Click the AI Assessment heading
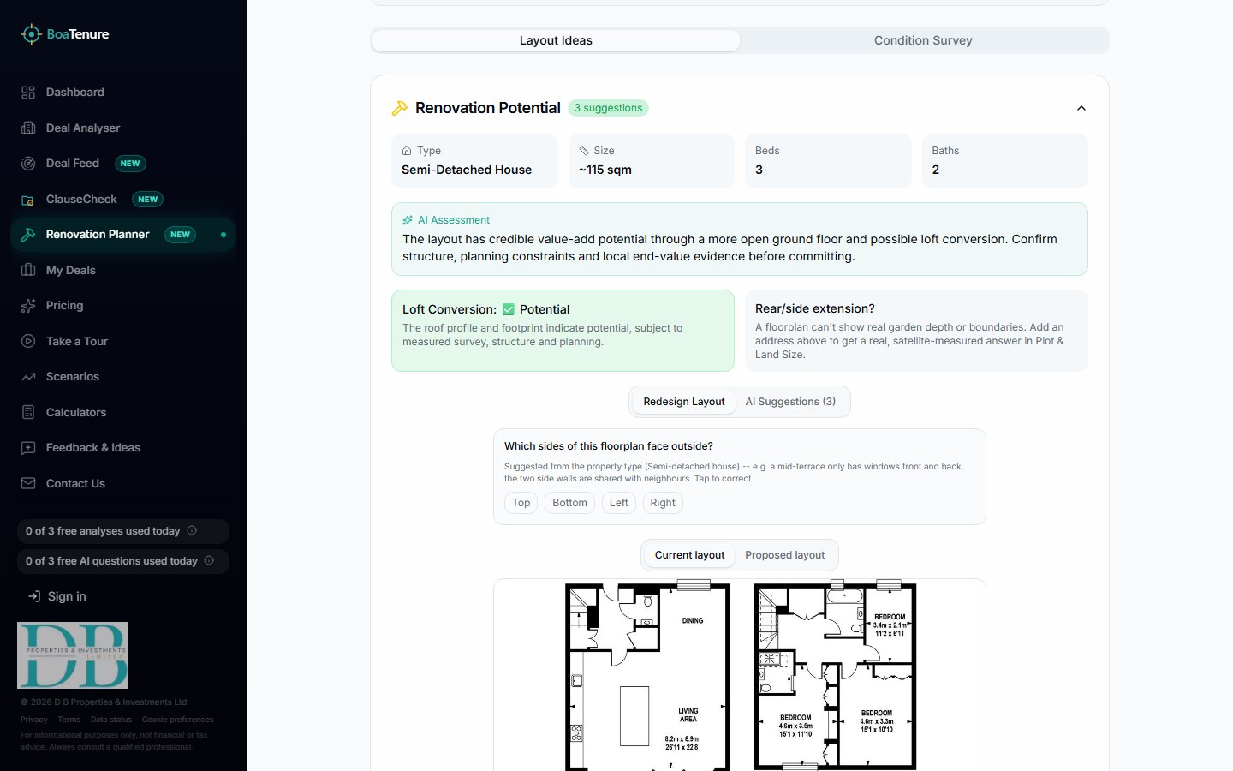This screenshot has width=1233, height=771. tap(454, 220)
